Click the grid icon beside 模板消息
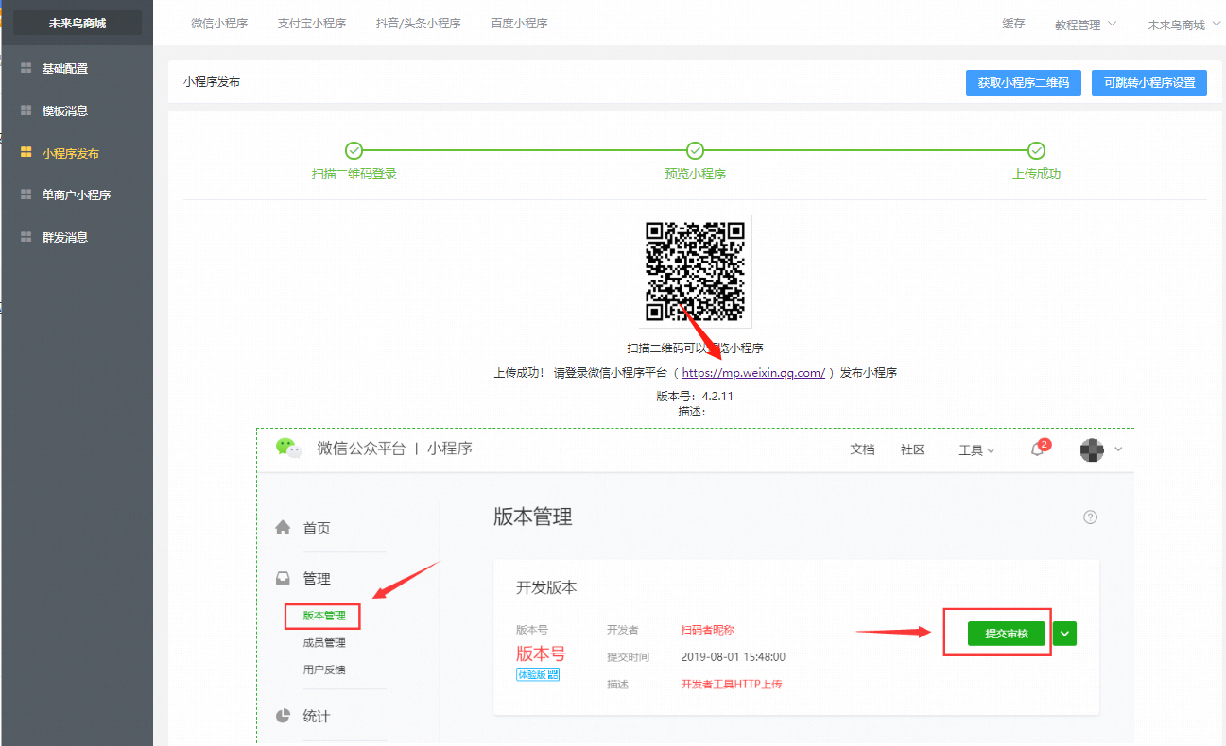 26,110
